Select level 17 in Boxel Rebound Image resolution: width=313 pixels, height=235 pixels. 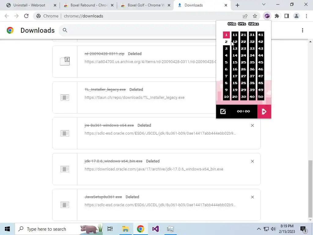tap(235, 76)
